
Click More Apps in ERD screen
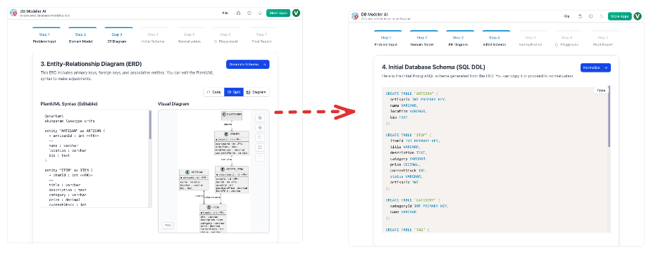point(278,13)
